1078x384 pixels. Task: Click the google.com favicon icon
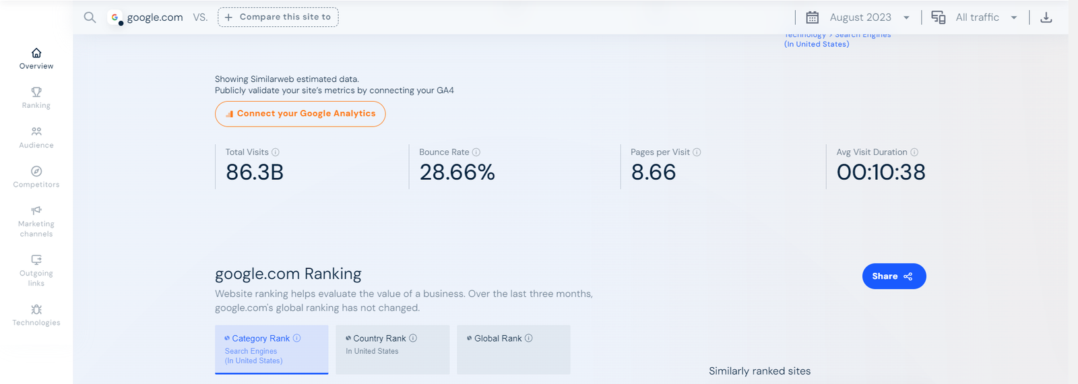115,18
